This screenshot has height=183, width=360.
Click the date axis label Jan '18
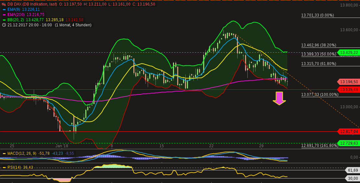(x=62, y=146)
